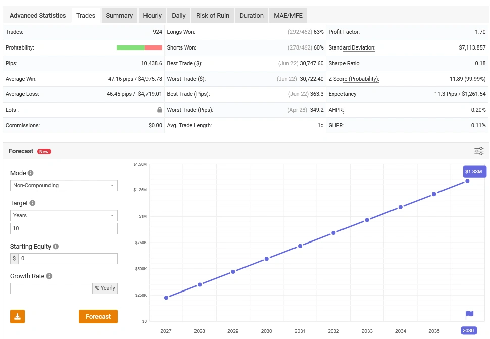Screen dimensions: 490x339
Task: Click the flag icon above 2036
Action: pyautogui.click(x=469, y=315)
